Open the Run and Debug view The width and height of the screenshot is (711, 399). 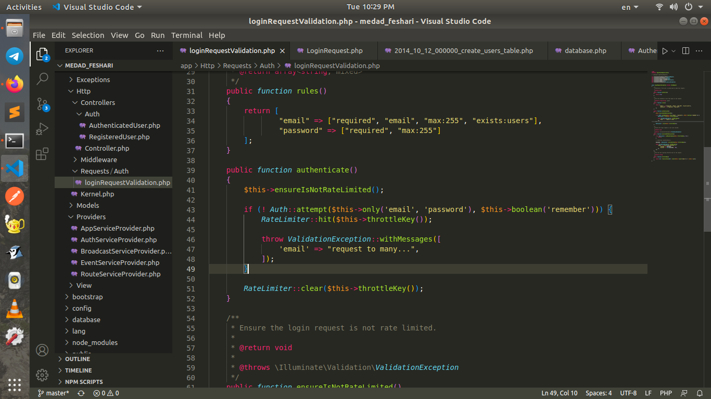tap(42, 129)
